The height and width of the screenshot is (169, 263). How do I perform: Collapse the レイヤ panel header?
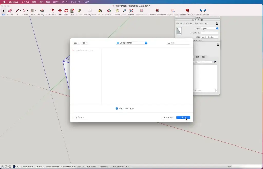(x=198, y=18)
